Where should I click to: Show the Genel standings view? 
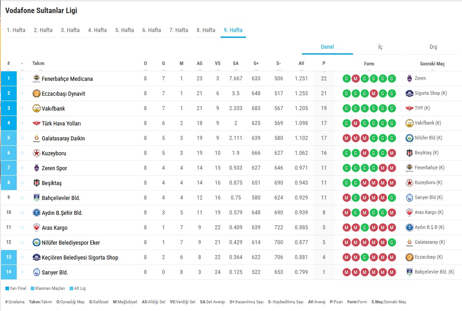(x=327, y=47)
